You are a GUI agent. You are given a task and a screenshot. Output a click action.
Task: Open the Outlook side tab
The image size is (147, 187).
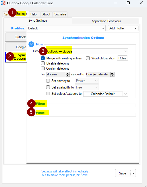[x=16, y=37]
